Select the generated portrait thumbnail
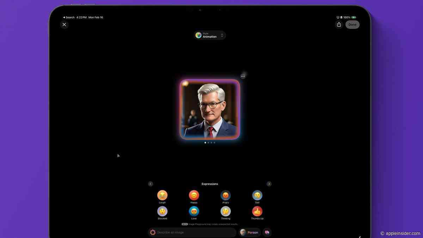 210,109
